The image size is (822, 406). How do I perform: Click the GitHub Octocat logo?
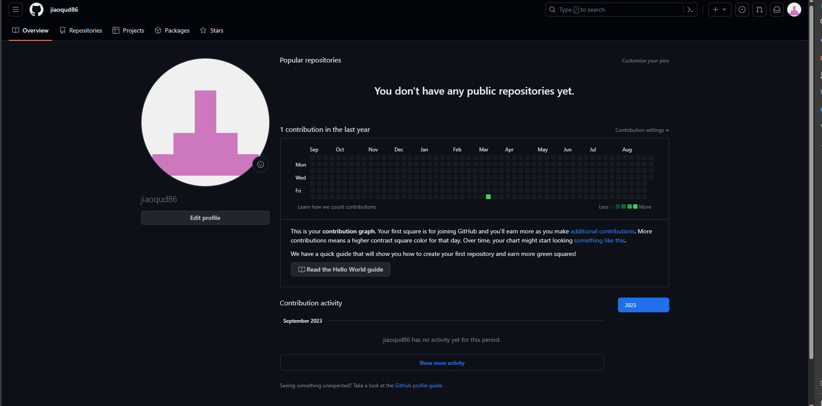(36, 10)
